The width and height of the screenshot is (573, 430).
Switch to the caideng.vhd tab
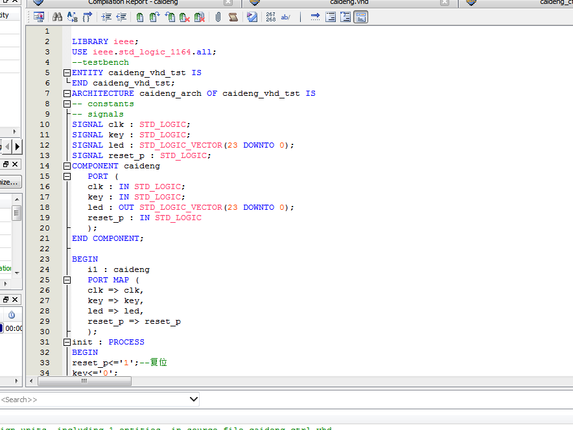(349, 3)
